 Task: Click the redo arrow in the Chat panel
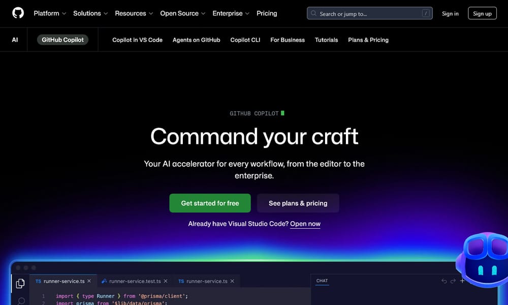[453, 280]
